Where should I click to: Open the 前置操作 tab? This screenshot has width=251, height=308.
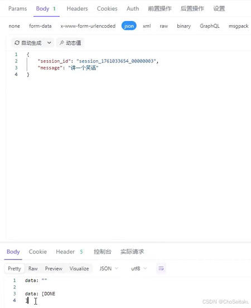[160, 9]
